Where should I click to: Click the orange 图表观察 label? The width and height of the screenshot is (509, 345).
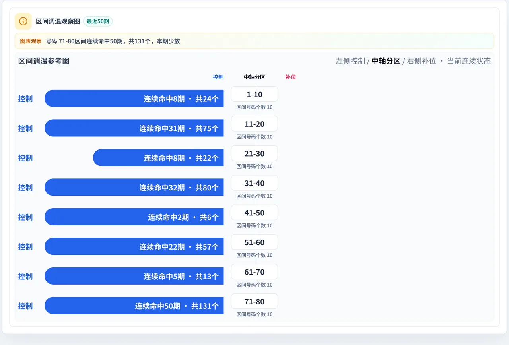coord(31,41)
